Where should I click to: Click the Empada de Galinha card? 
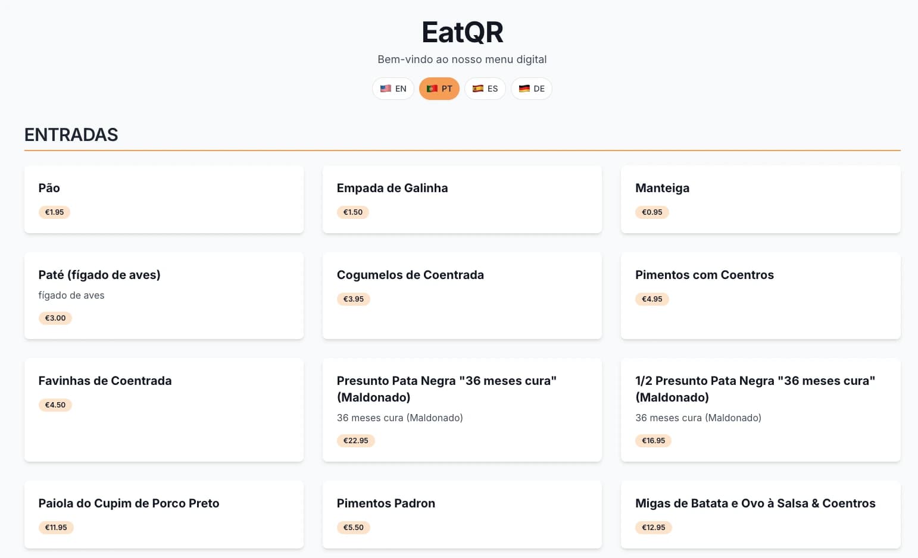pyautogui.click(x=462, y=199)
